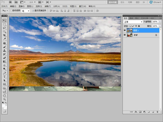Image resolution: width=163 pixels, height=122 pixels.
Task: Open the 编辑(E) menu
Action: coord(13,7)
